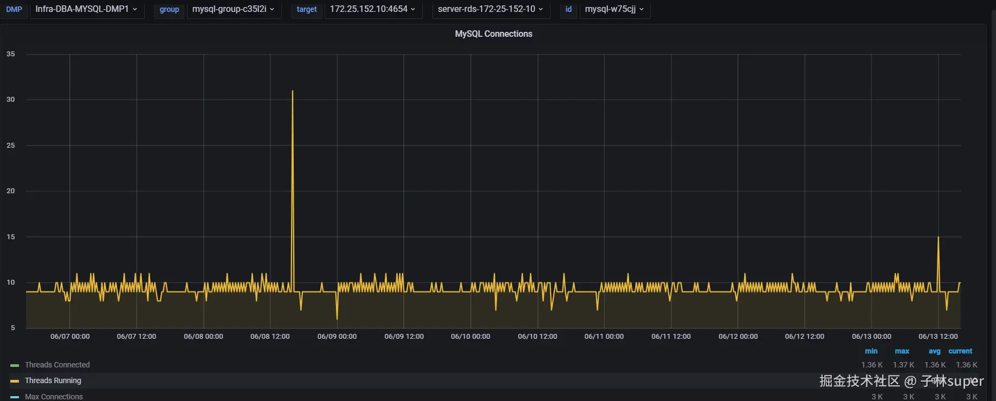Open the Infra-DBA-MYSQL-DMP1 dropdown

(x=87, y=9)
